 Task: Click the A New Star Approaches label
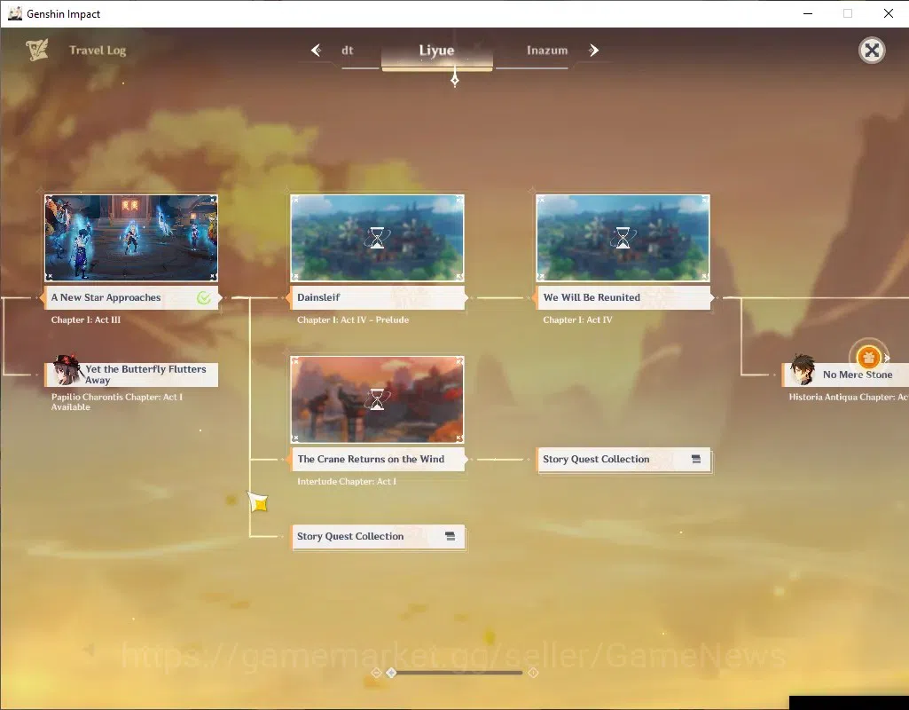click(131, 297)
